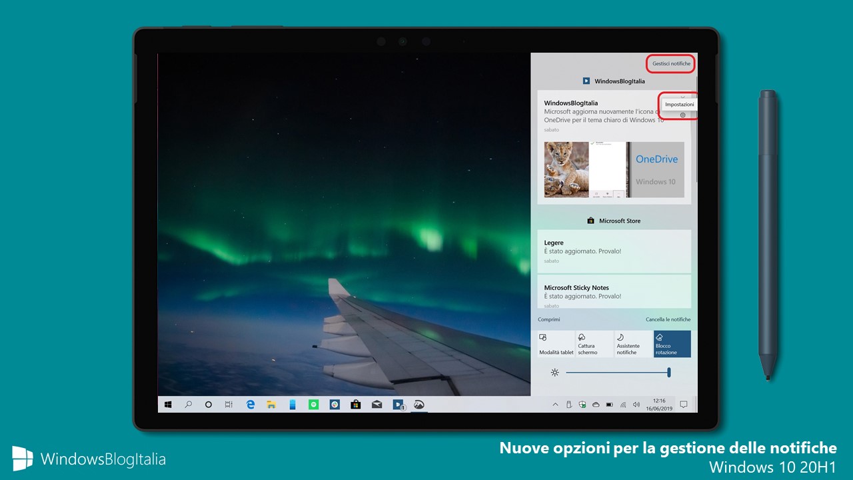
Task: Open the Microsoft Store taskbar icon
Action: (x=356, y=404)
